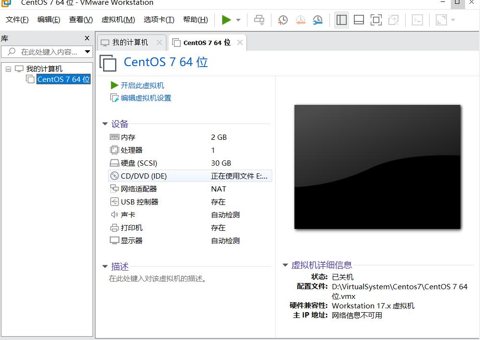Toggle the library panel visibility
This screenshot has width=480, height=340.
tap(341, 20)
